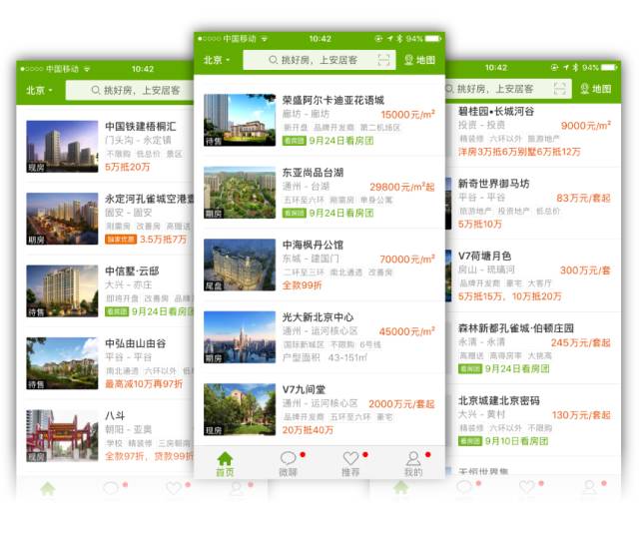Open the 中弘由山由谷 listing thumbnail

point(62,363)
